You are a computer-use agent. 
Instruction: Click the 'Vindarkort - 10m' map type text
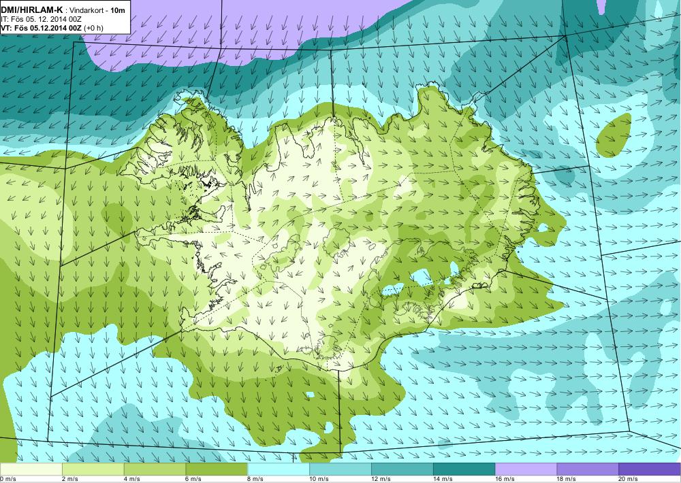97,10
